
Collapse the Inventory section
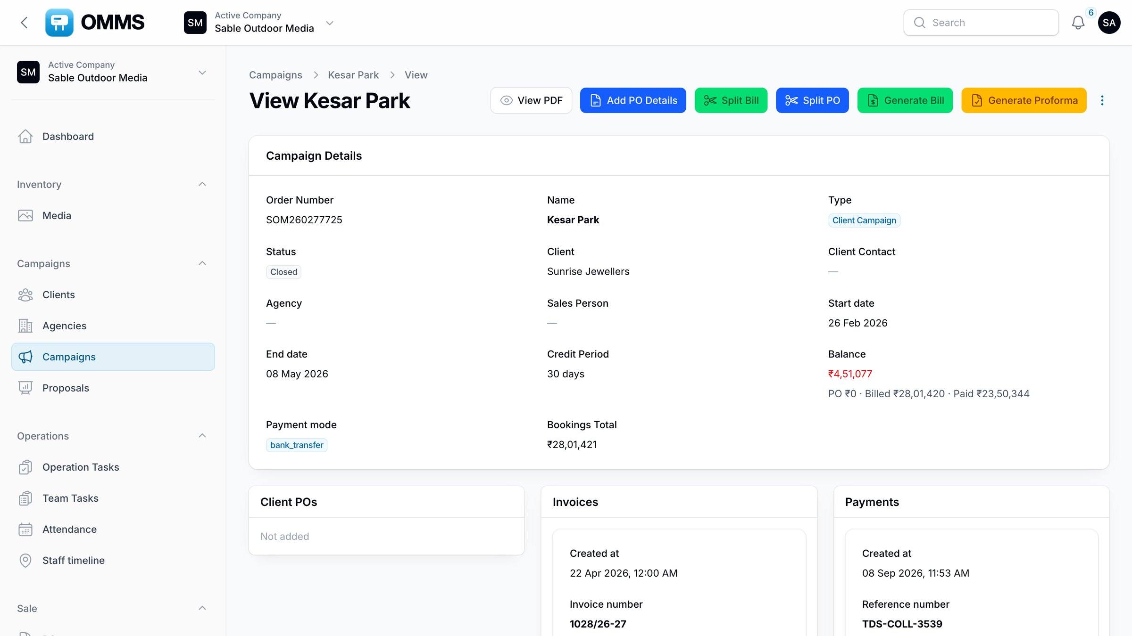pyautogui.click(x=202, y=184)
